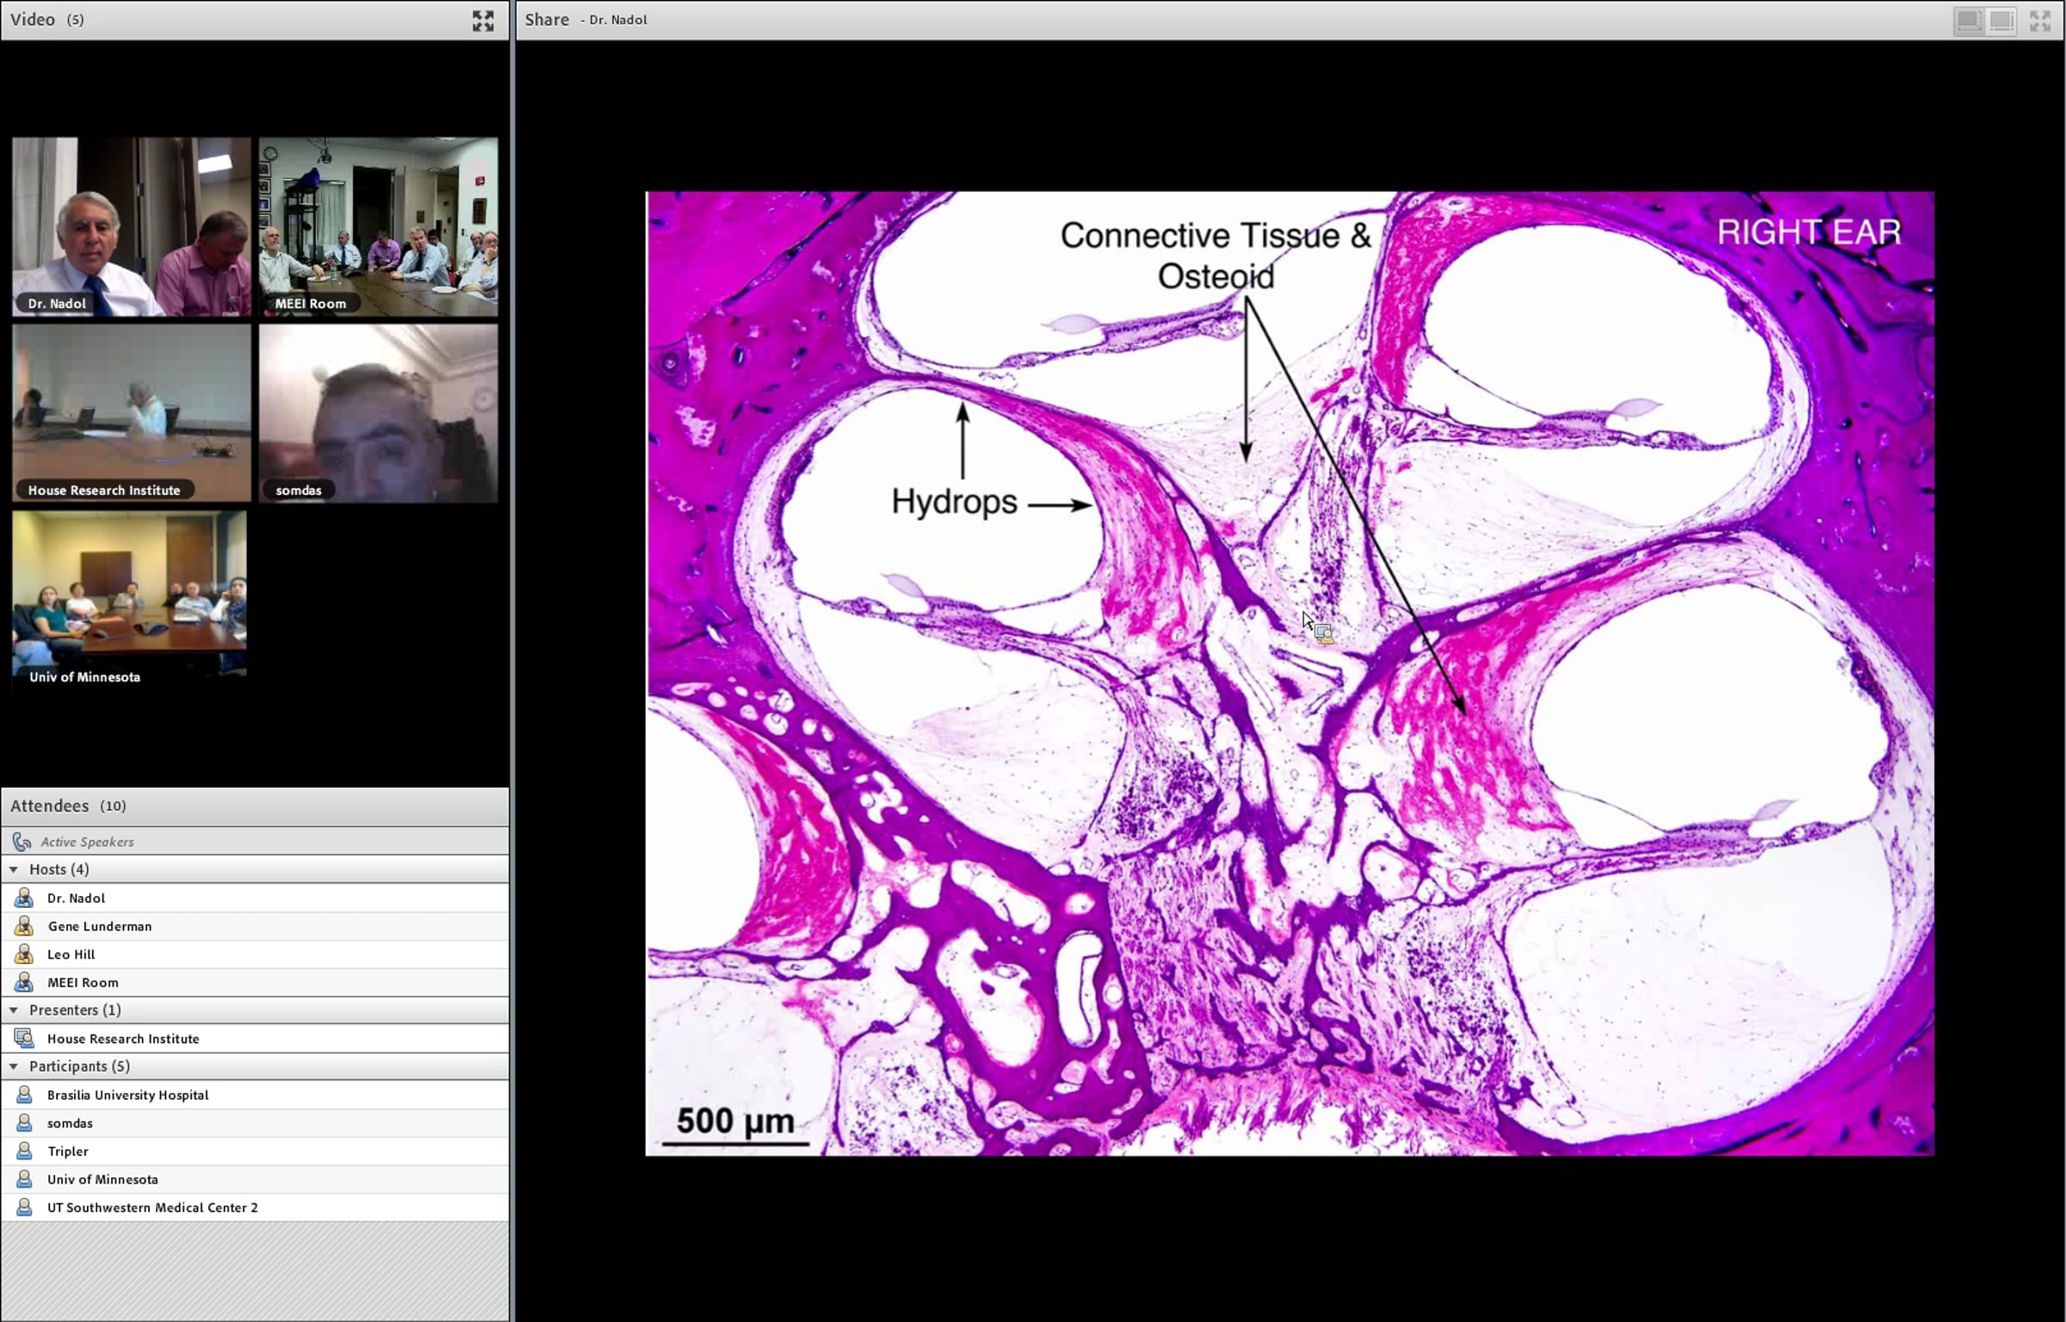Select the scroll view button in Share pod
The height and width of the screenshot is (1322, 2066).
[2001, 21]
